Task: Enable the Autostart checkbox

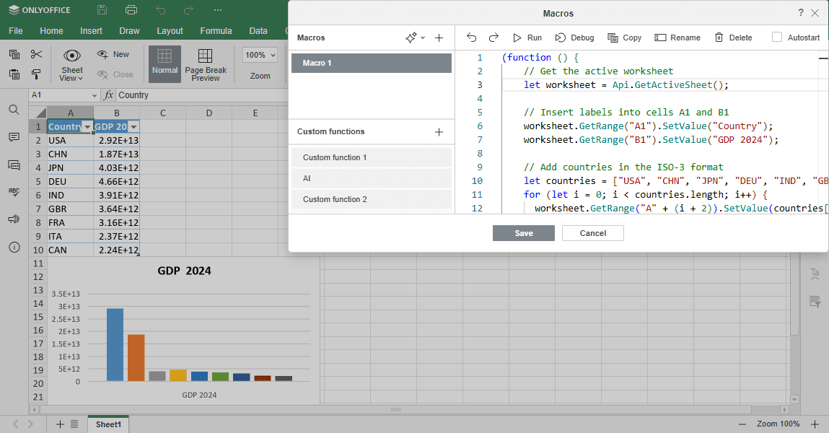Action: click(x=776, y=37)
